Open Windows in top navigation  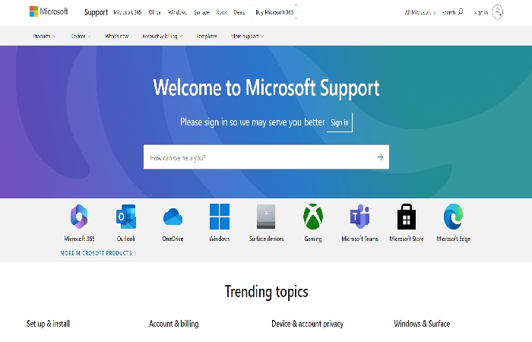(177, 12)
